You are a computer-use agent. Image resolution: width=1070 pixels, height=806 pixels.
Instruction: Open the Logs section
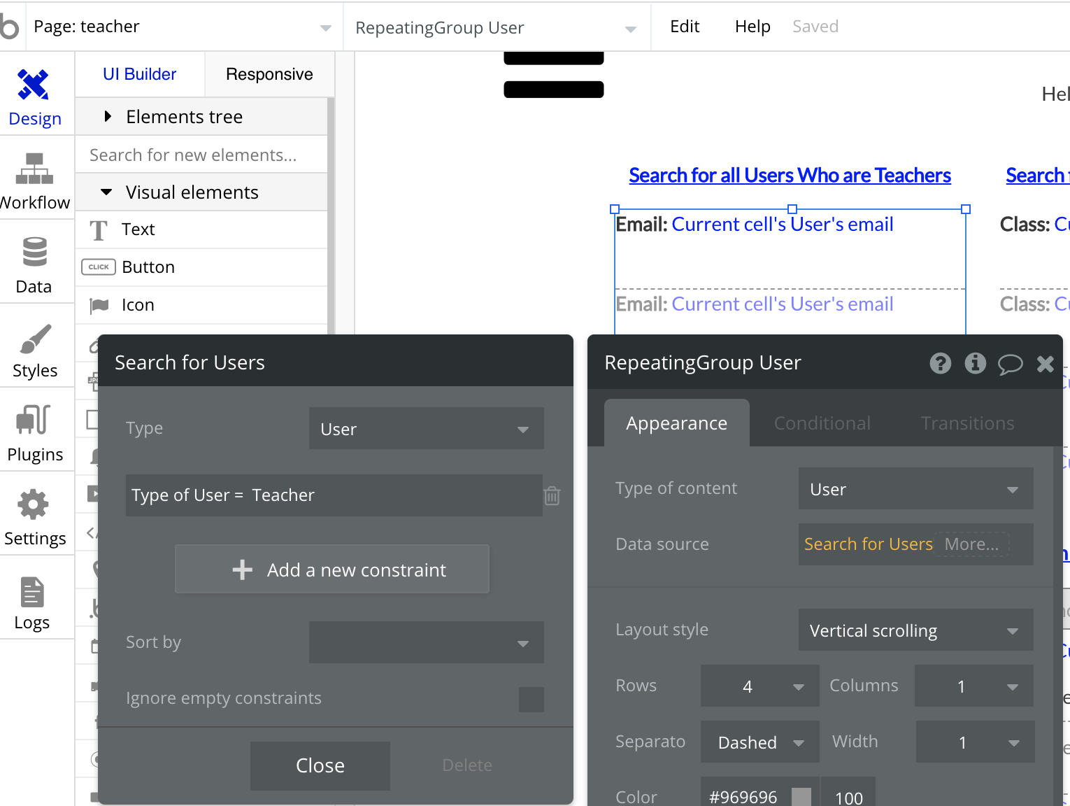[35, 600]
